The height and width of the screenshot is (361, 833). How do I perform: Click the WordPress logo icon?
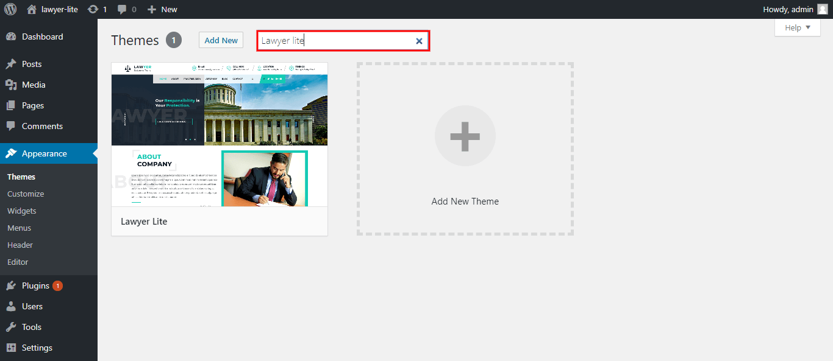10,9
